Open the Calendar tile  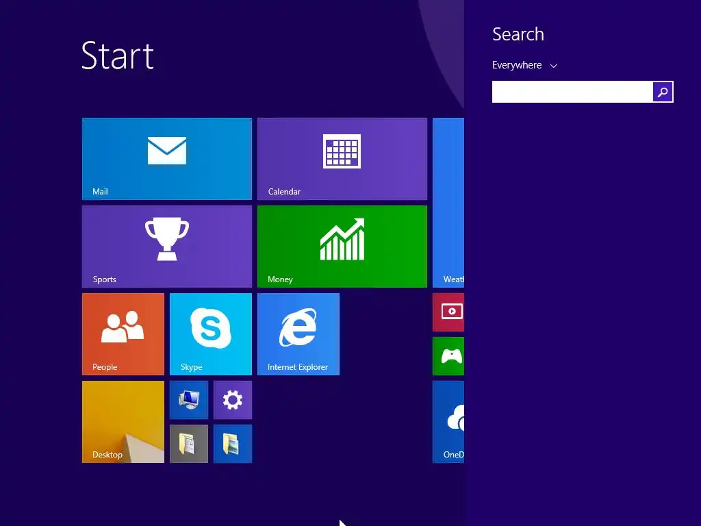[x=342, y=159]
